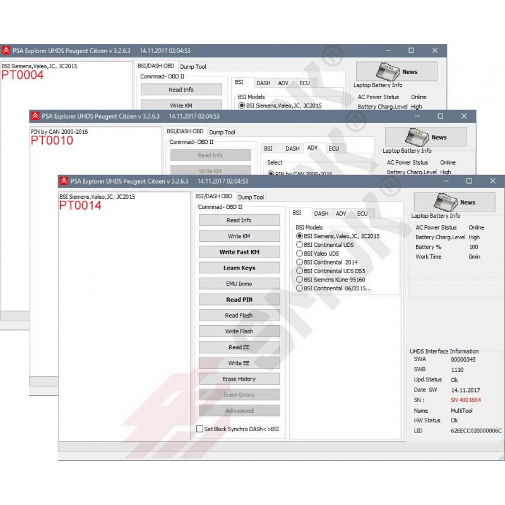
Task: Click the Read PIN button
Action: pyautogui.click(x=239, y=299)
